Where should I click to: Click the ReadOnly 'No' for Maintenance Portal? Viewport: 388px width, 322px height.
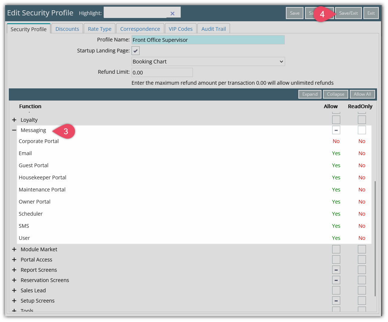point(362,190)
